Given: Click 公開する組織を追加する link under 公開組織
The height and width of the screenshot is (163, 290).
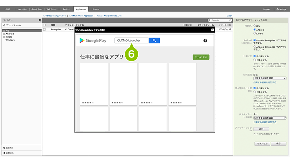Looking at the screenshot, I should [265, 82].
